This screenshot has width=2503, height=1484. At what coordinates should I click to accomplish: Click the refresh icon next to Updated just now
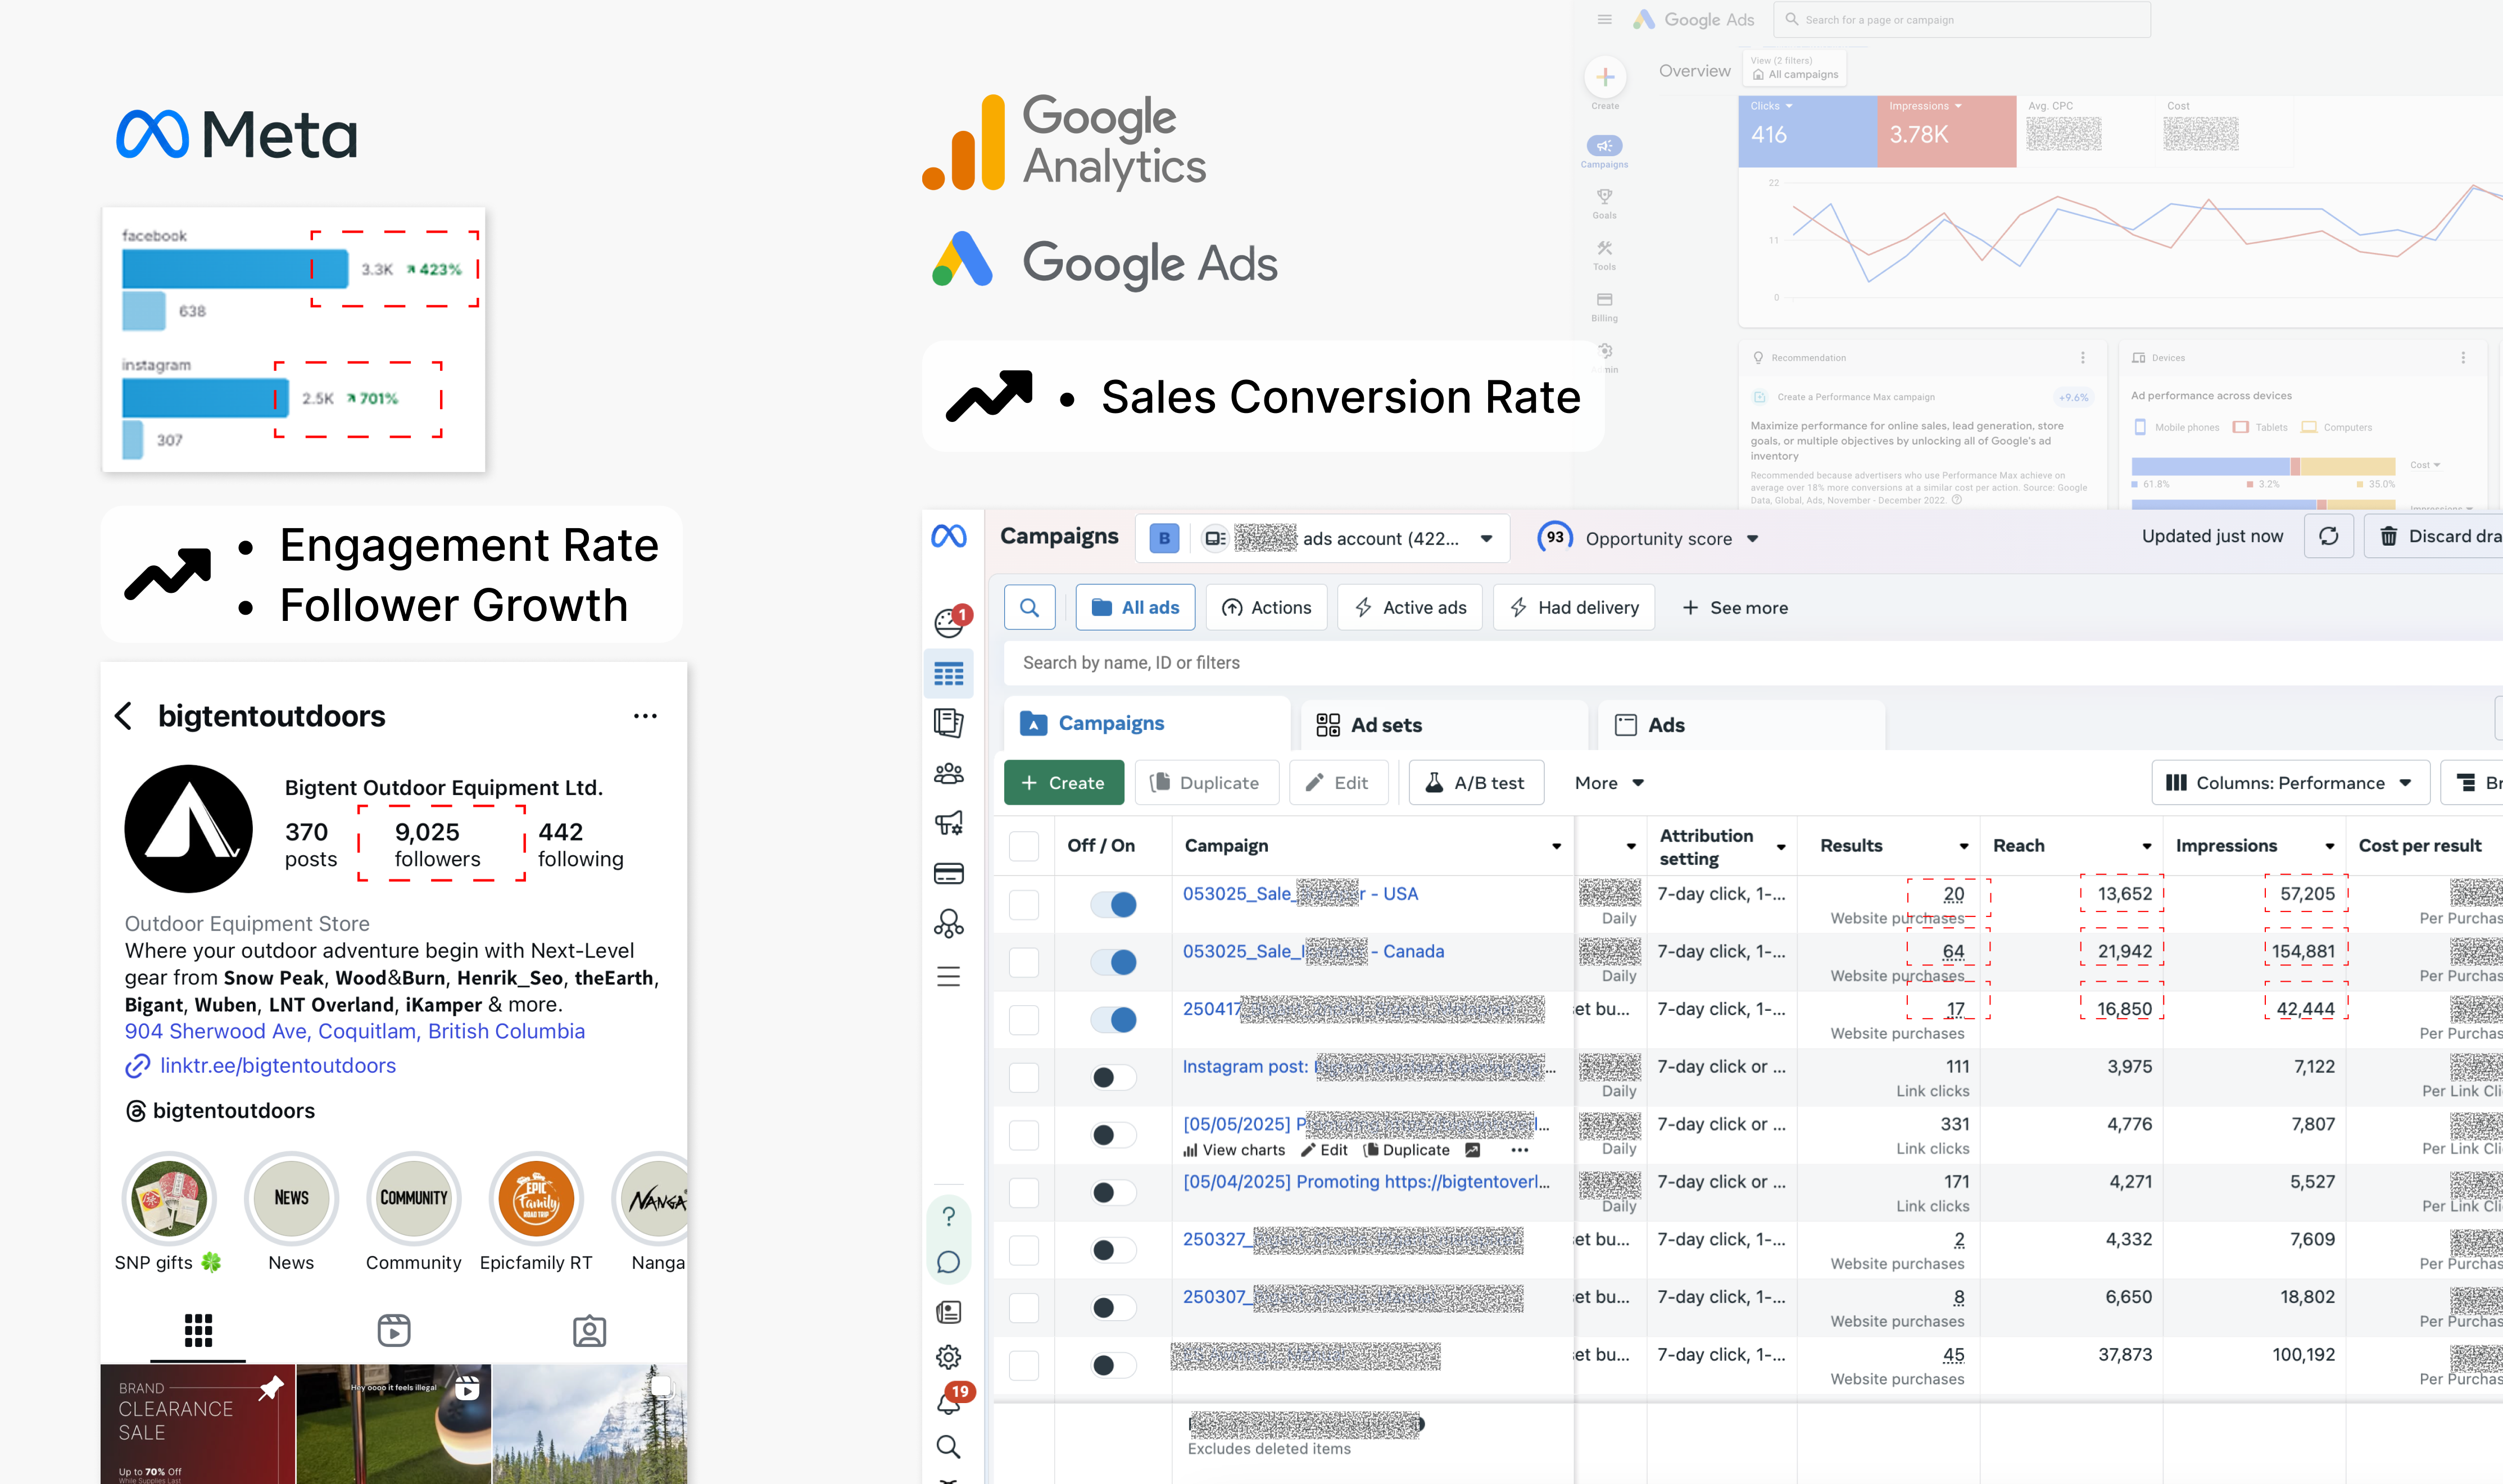point(2328,537)
